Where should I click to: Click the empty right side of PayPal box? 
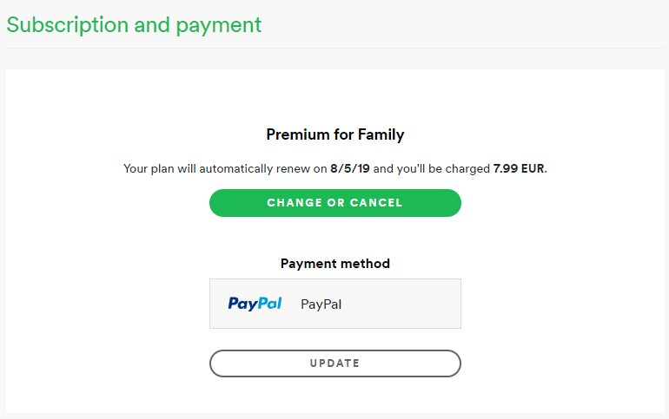(x=401, y=304)
